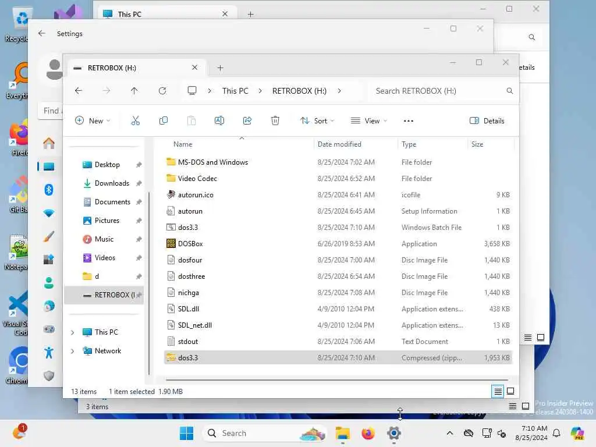
Task: Select the This PC tab in background window
Action: (167, 14)
